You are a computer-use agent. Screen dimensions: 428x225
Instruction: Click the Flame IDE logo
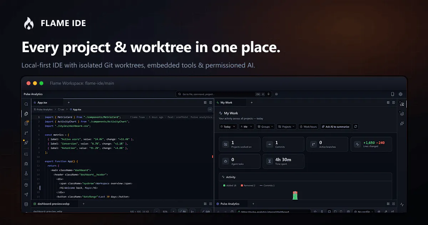point(29,23)
